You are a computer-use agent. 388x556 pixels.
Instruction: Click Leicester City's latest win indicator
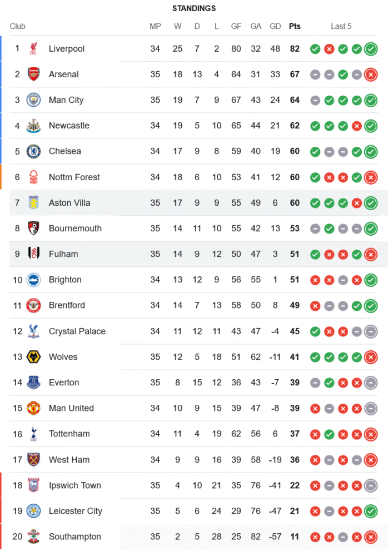(371, 511)
